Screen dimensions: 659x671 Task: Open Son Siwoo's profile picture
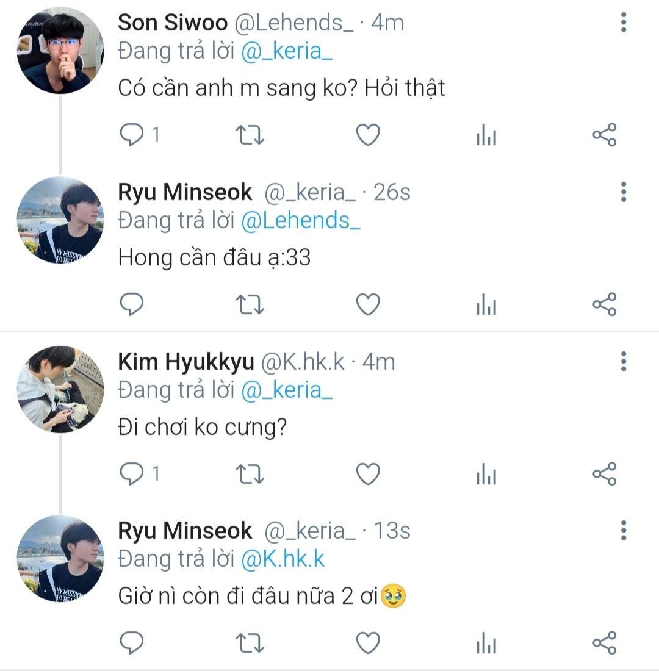click(60, 51)
